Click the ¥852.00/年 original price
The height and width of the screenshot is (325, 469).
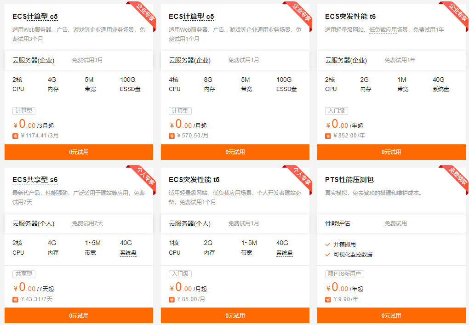[x=349, y=136]
